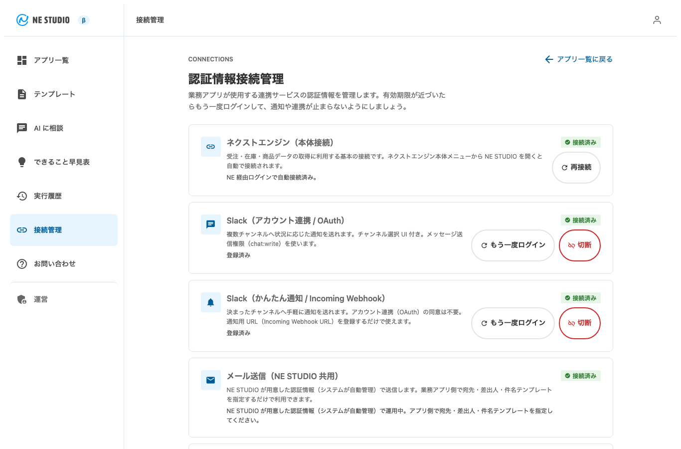681x449 pixels.
Task: Click the back arrow icon beside アプリ一覧に戻る
Action: click(549, 59)
